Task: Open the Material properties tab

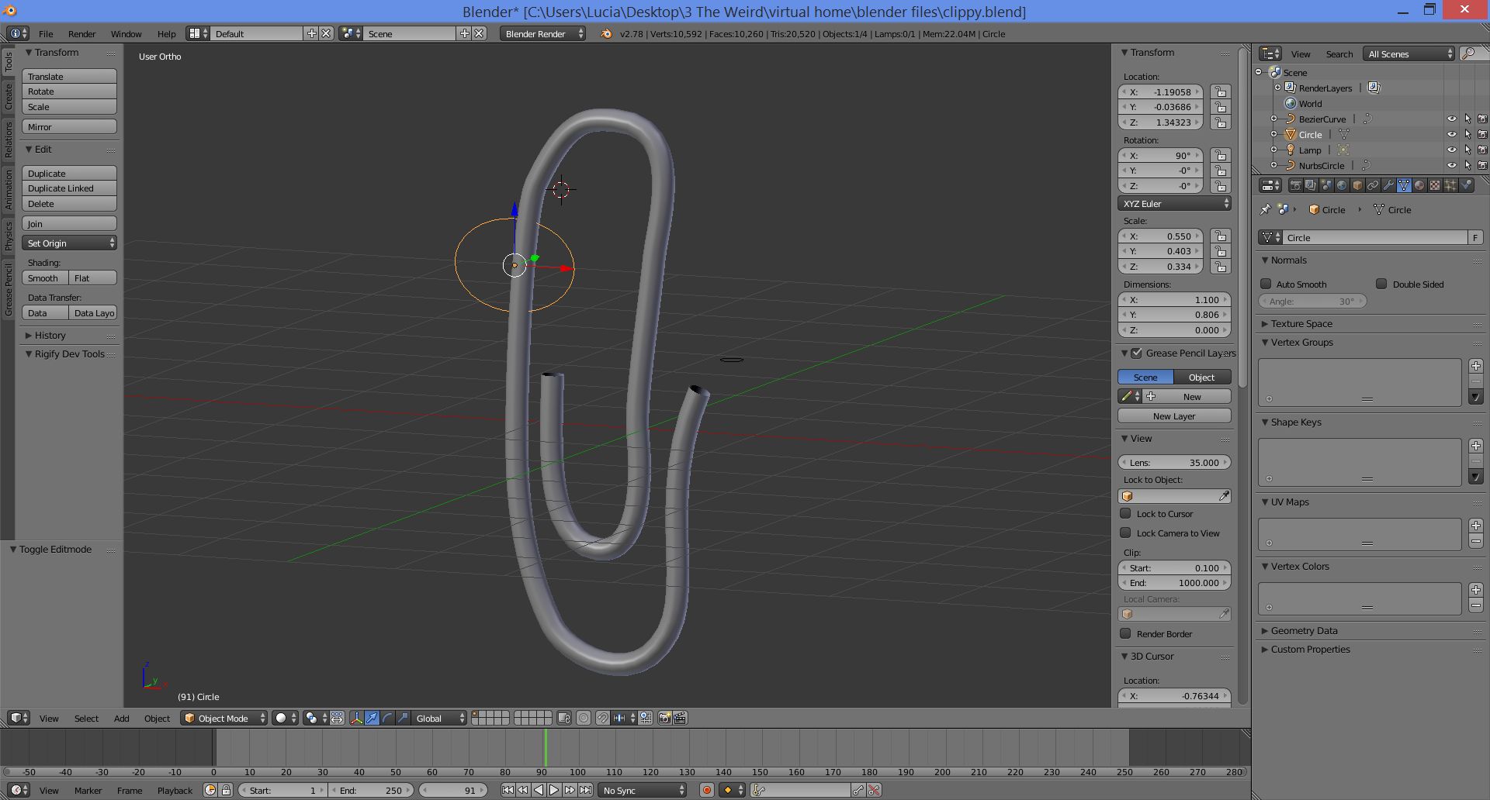Action: 1419,185
